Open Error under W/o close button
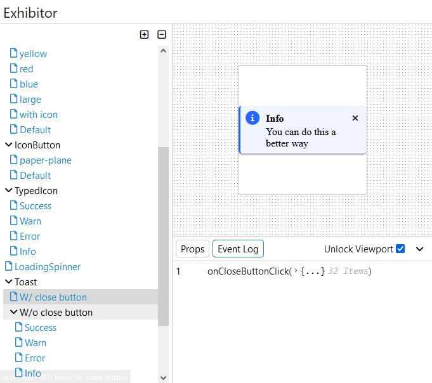Viewport: 432px width, 383px height. [x=35, y=358]
